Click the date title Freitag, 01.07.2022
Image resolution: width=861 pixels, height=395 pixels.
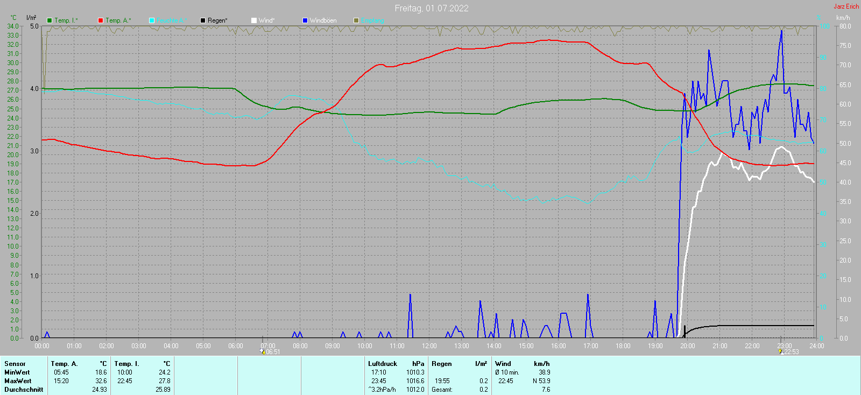tap(431, 8)
